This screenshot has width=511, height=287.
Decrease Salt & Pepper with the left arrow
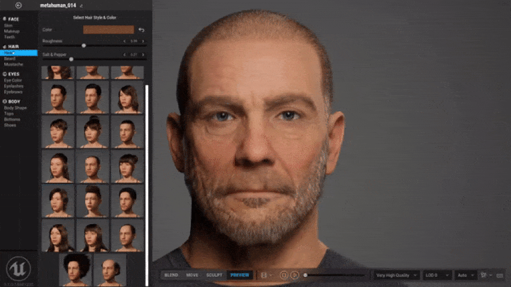click(x=125, y=55)
